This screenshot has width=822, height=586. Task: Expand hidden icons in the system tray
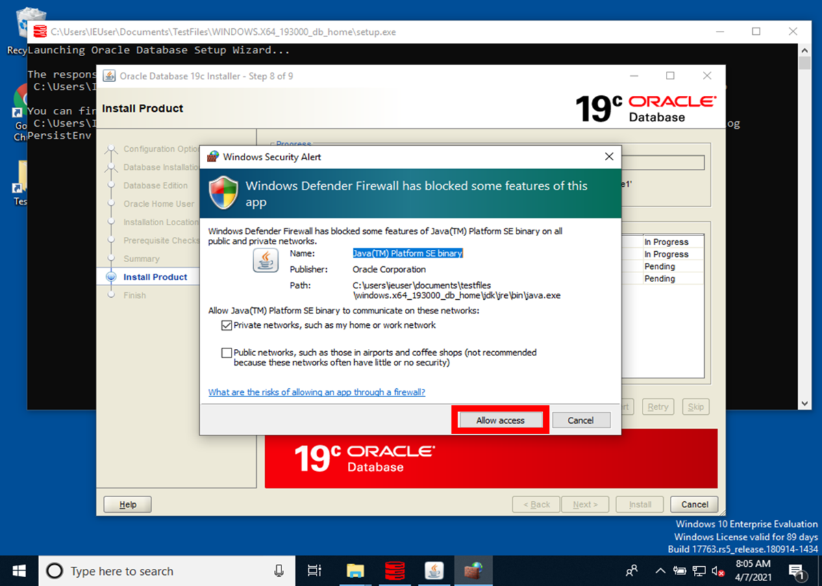(x=660, y=570)
